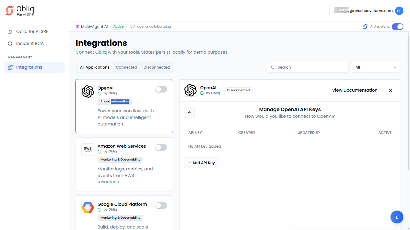410x230 pixels.
Task: Open Incident RCA from the sidebar
Action: (x=30, y=44)
